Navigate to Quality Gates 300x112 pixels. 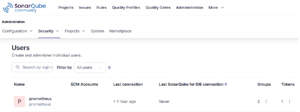tap(158, 8)
